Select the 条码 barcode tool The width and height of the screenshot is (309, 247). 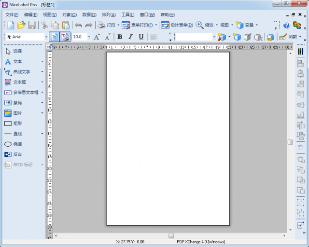click(x=17, y=103)
